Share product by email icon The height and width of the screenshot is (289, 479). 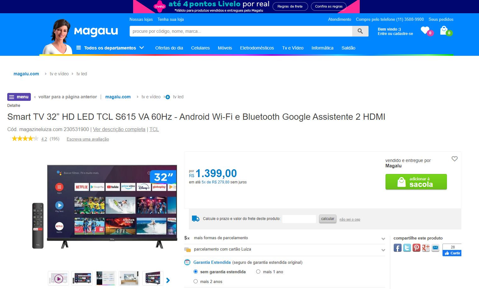pyautogui.click(x=435, y=248)
